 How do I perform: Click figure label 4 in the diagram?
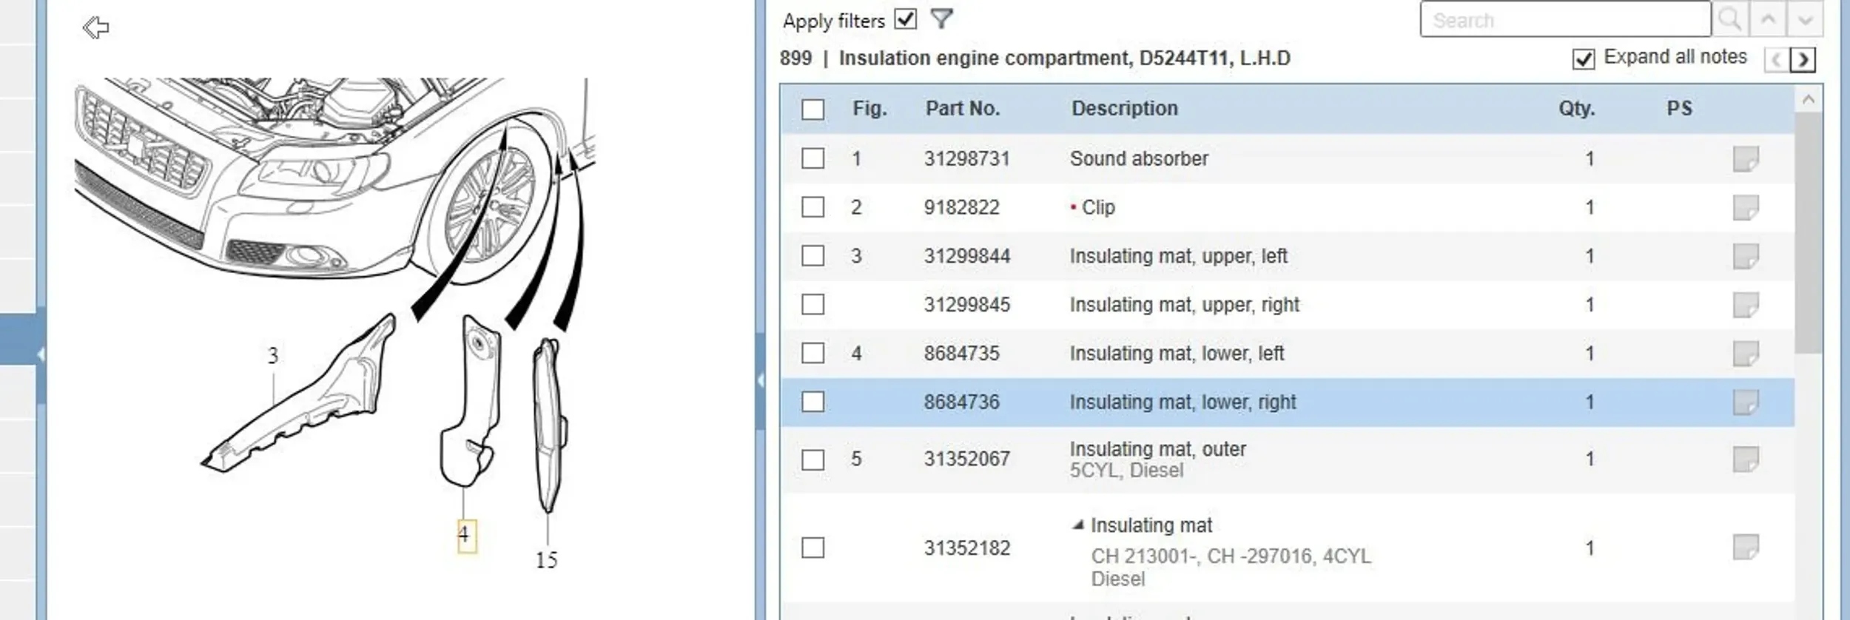click(x=465, y=534)
